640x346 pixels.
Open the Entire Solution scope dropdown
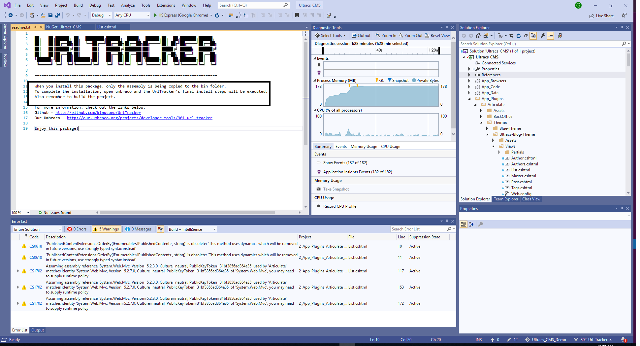(37, 229)
